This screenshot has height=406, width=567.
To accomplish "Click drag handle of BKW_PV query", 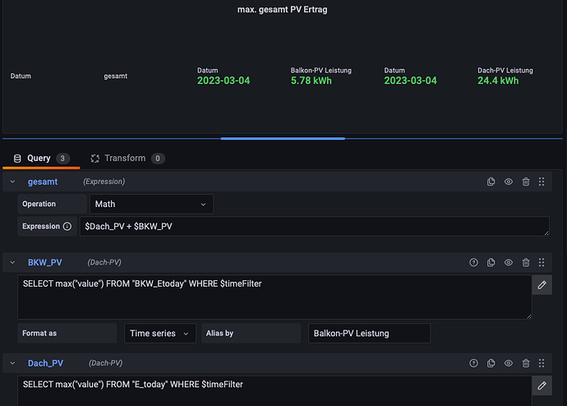I will (x=542, y=262).
